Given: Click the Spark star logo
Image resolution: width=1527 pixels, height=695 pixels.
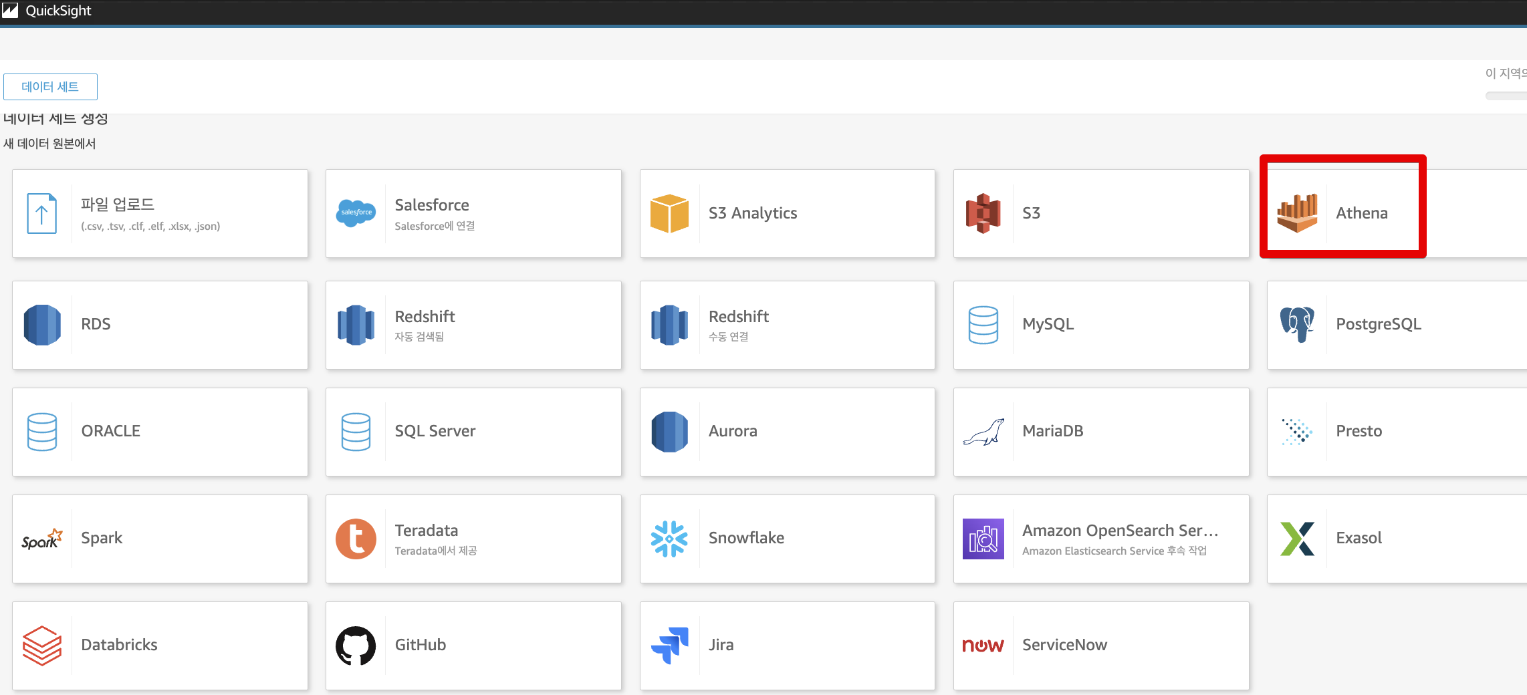Looking at the screenshot, I should click(x=42, y=539).
